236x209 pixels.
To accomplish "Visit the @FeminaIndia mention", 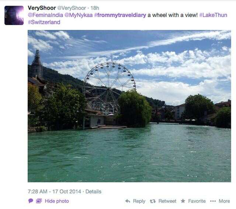I will point(45,15).
